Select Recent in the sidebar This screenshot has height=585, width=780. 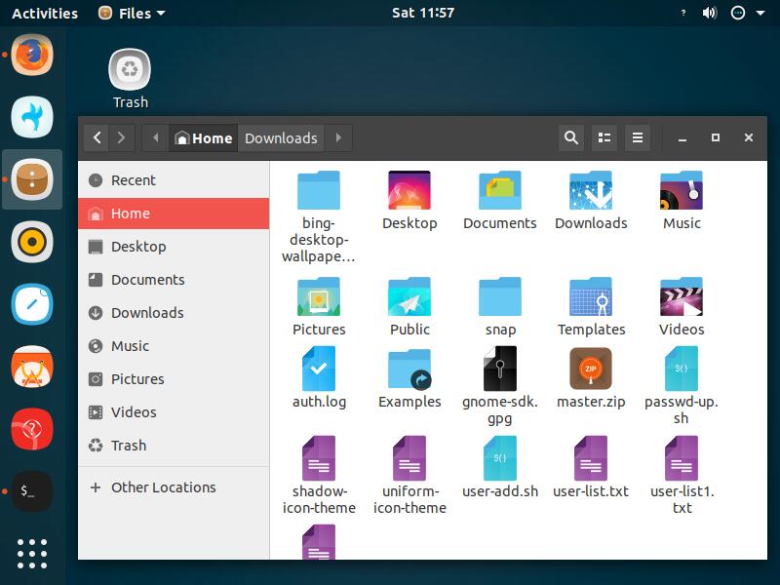174,180
